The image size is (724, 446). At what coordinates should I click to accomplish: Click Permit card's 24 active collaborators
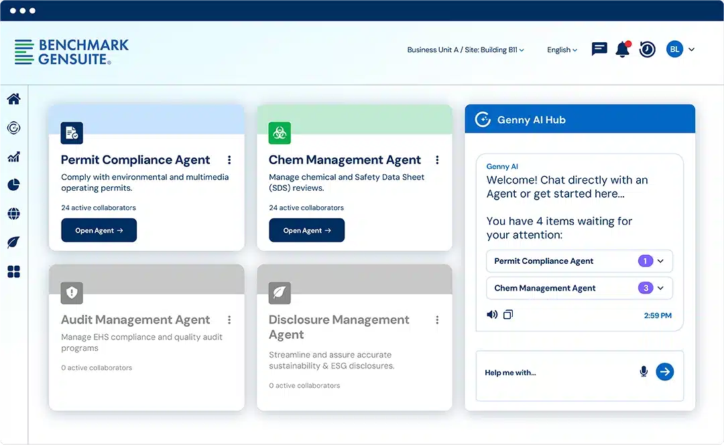(99, 208)
